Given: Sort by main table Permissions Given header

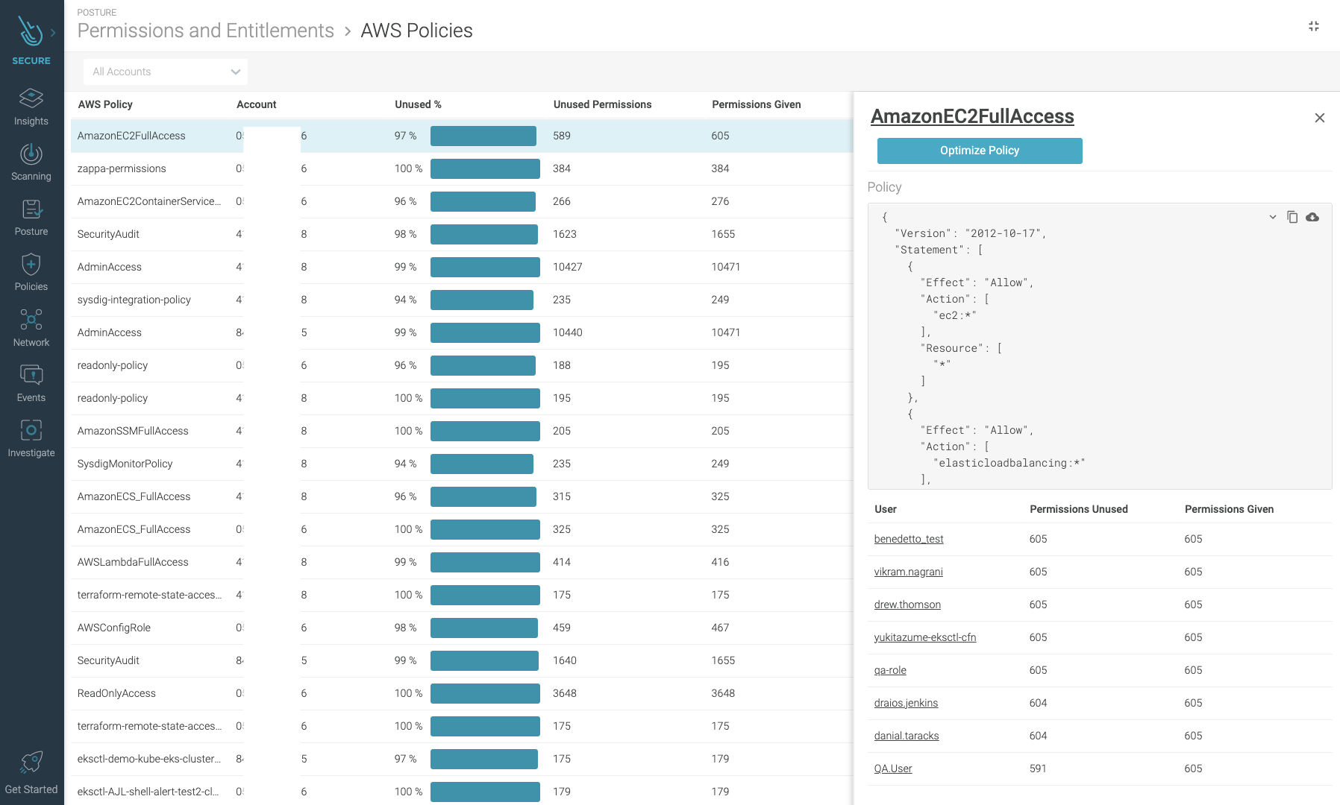Looking at the screenshot, I should (x=756, y=104).
